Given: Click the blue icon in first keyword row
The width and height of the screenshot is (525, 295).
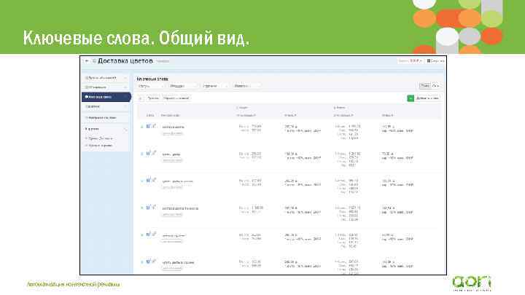Looking at the screenshot, I should click(x=148, y=126).
